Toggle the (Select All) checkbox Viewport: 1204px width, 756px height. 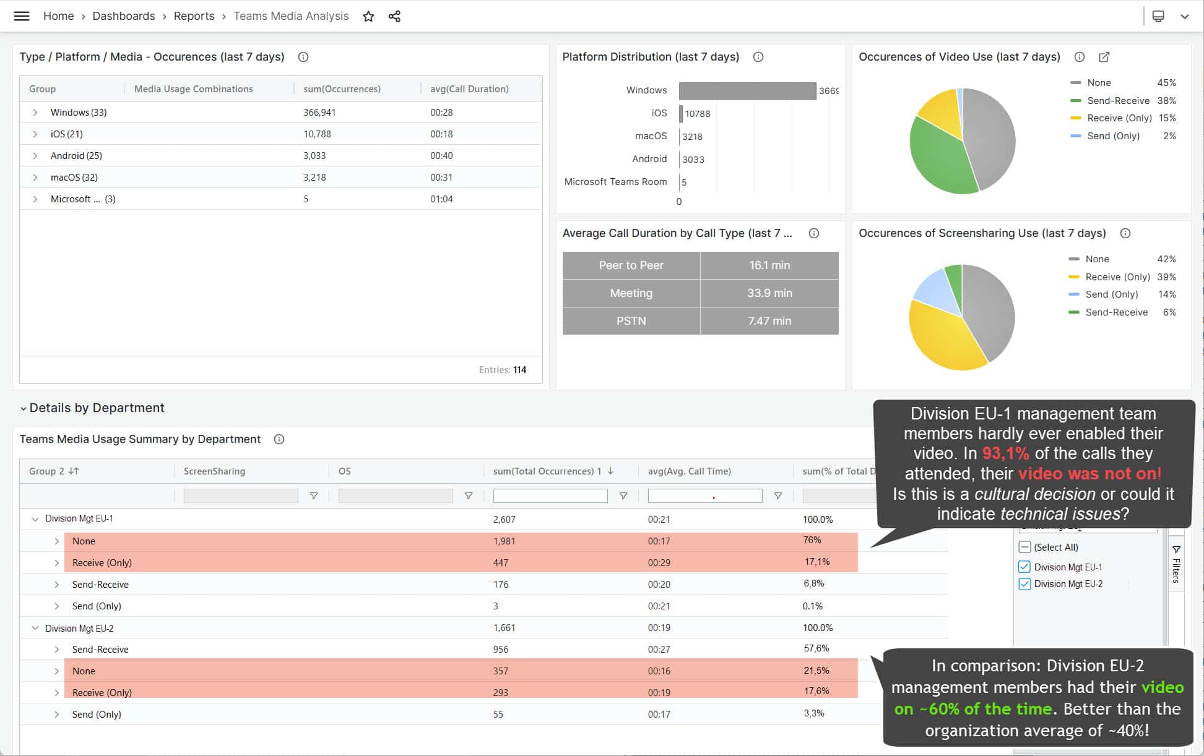tap(1024, 547)
